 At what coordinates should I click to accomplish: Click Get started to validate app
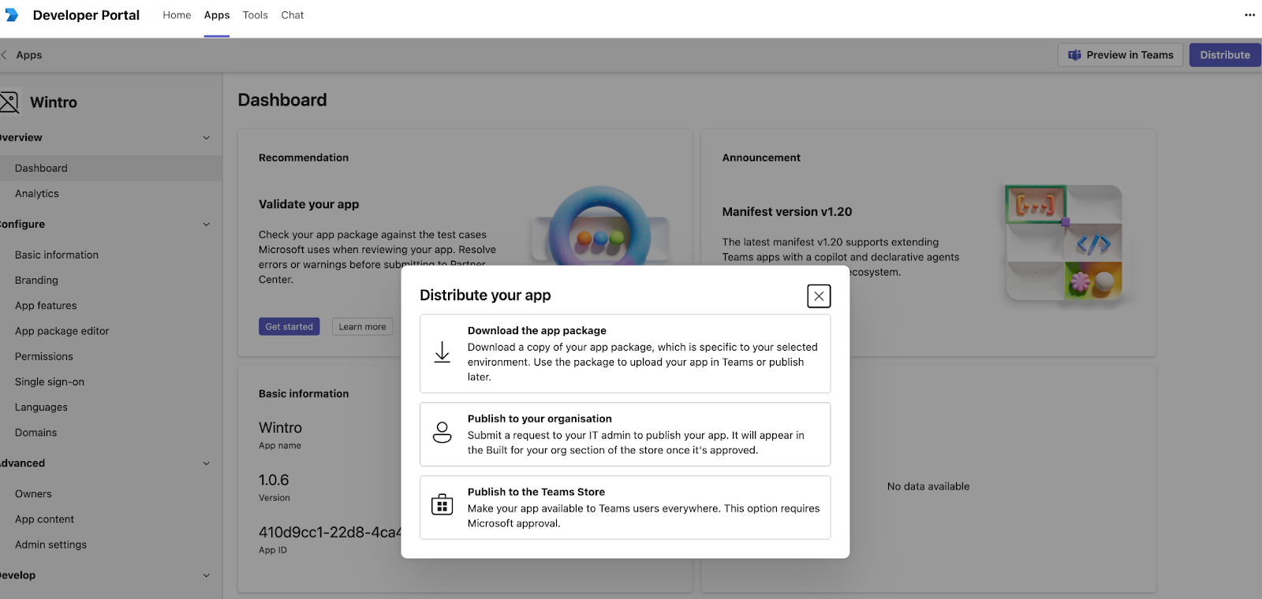click(x=289, y=326)
